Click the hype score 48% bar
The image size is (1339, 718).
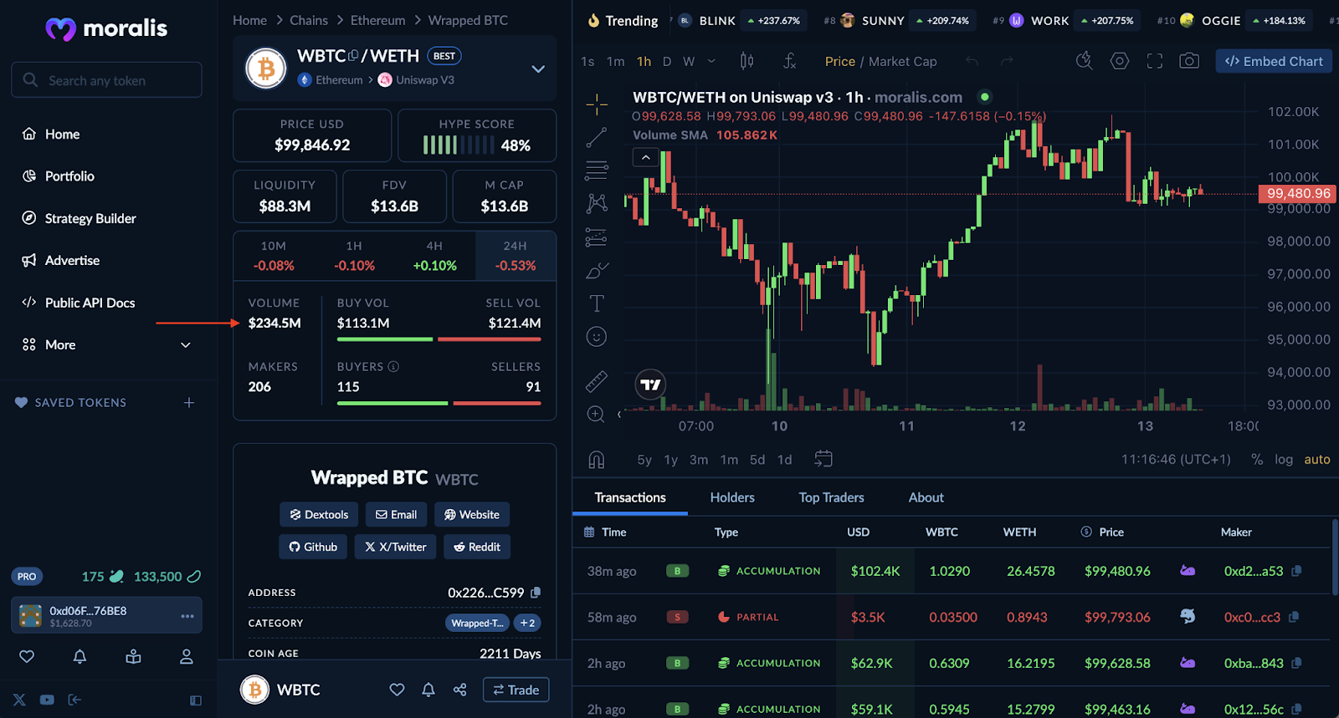click(x=459, y=145)
